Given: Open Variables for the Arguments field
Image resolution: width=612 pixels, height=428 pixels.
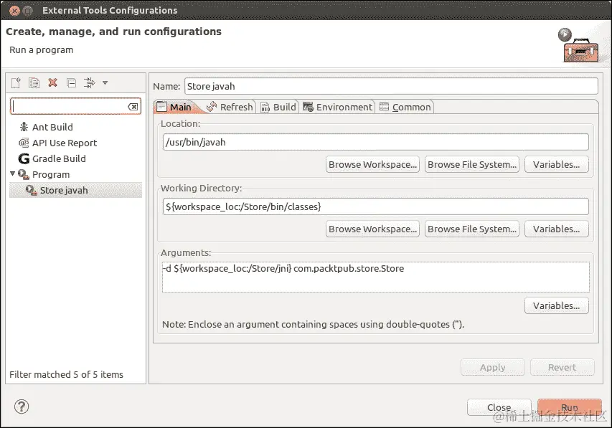Looking at the screenshot, I should tap(556, 306).
